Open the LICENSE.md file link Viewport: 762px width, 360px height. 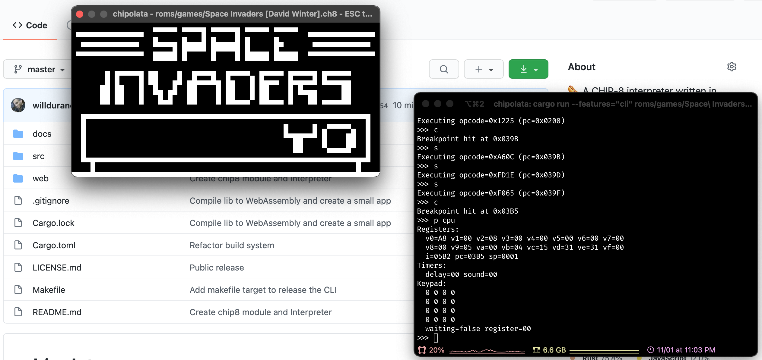pos(57,268)
